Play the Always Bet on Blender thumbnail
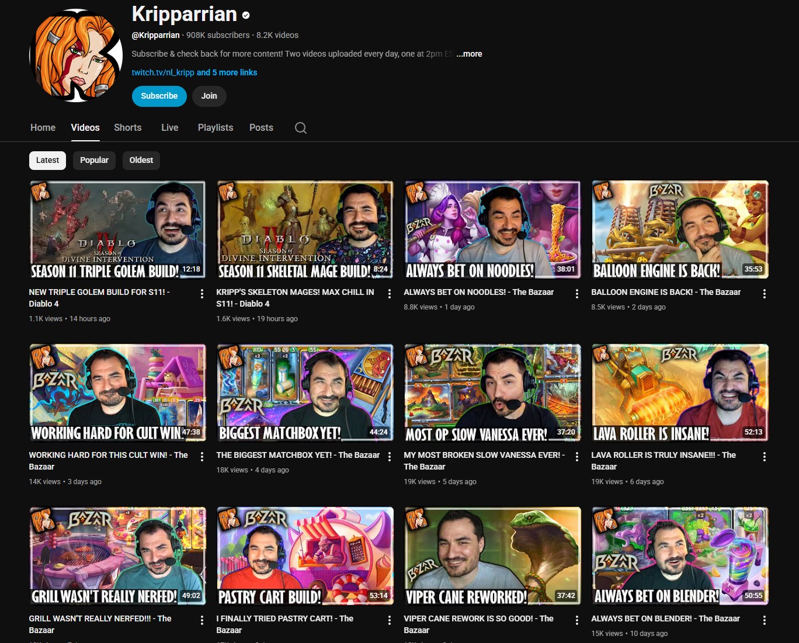This screenshot has width=799, height=643. pyautogui.click(x=680, y=557)
